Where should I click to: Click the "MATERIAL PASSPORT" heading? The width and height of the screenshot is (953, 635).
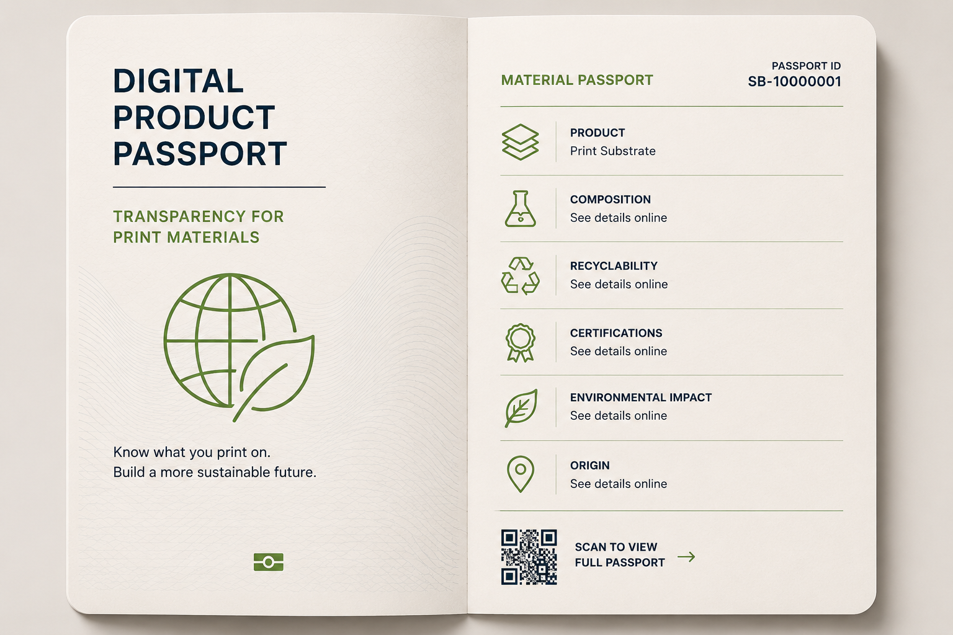tap(577, 80)
